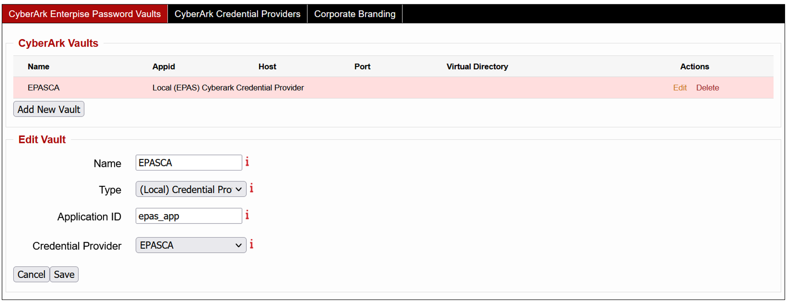Image resolution: width=788 pixels, height=302 pixels.
Task: Click the Local (EPAS) Cyberark Credential Provider cell
Action: click(x=228, y=88)
